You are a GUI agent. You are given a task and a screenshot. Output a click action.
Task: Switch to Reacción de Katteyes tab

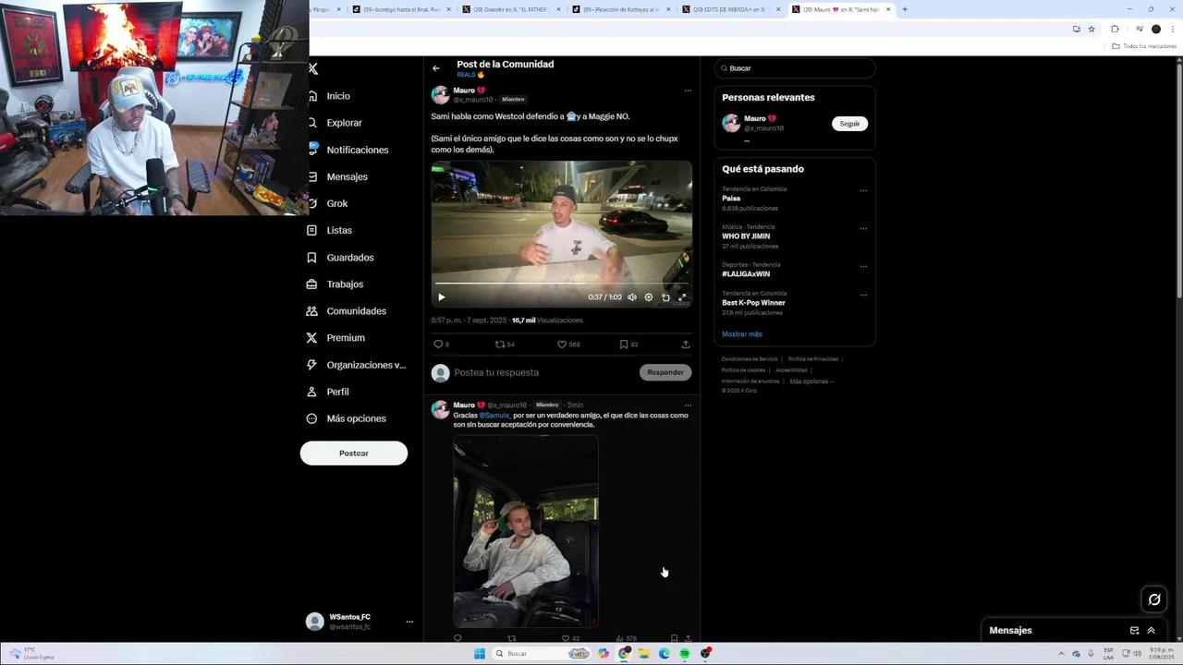pyautogui.click(x=619, y=9)
